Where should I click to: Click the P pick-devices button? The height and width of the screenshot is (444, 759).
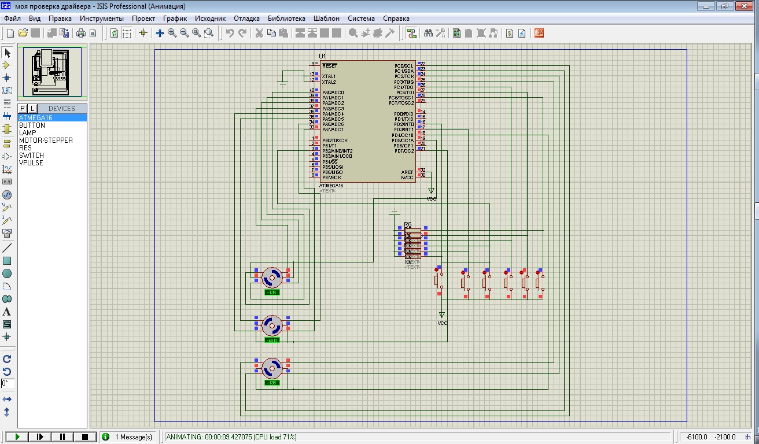(23, 109)
